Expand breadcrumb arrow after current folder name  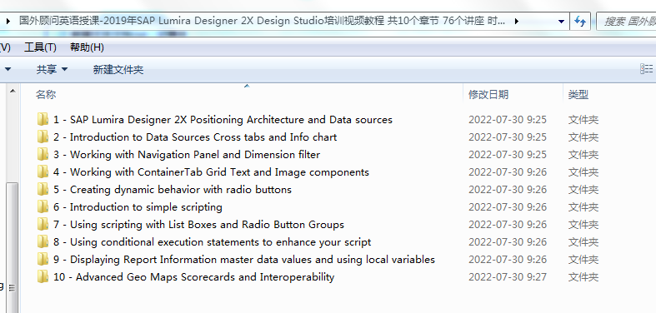pos(517,21)
